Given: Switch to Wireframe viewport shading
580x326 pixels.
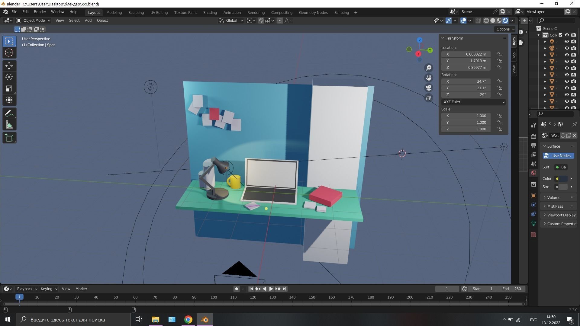Looking at the screenshot, I should (x=486, y=21).
